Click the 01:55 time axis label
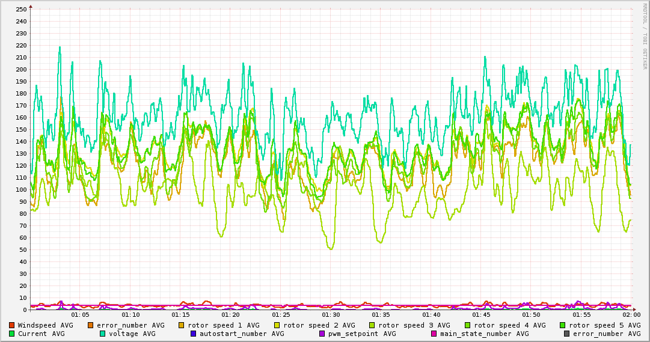This screenshot has height=342, width=650. (x=581, y=315)
